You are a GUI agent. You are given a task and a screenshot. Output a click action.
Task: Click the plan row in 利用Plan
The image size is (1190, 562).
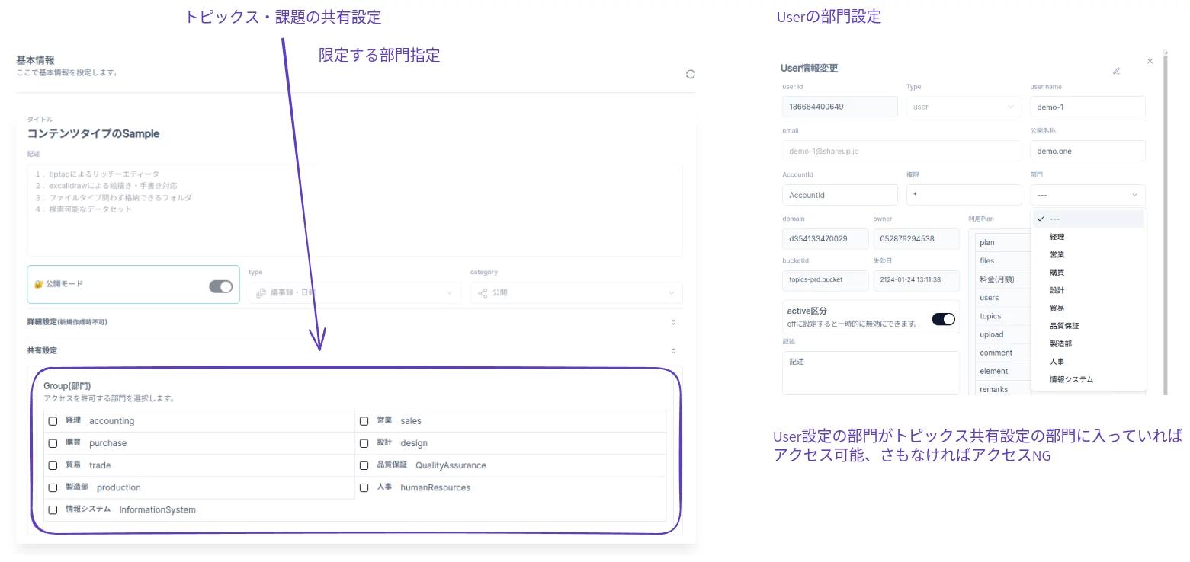point(1002,243)
